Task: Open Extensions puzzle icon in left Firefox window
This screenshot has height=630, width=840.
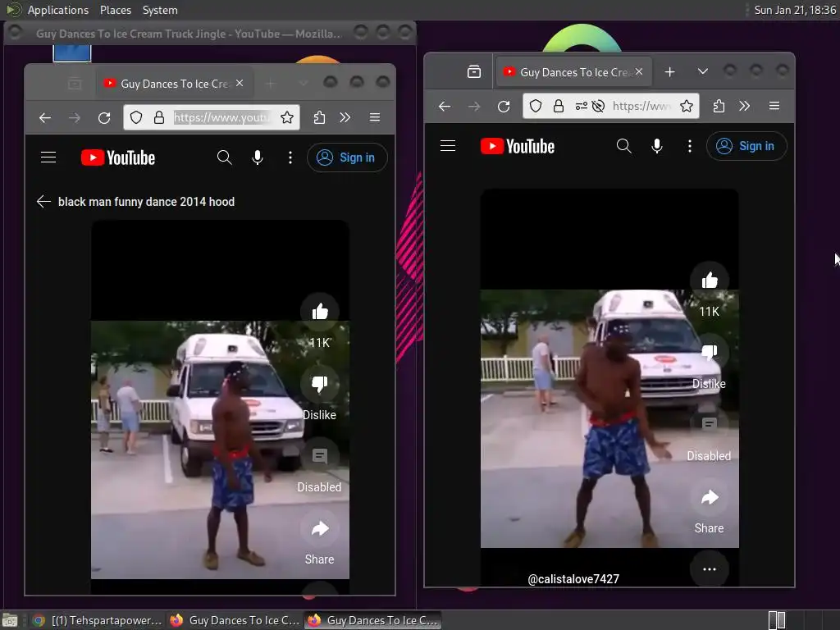Action: [319, 117]
